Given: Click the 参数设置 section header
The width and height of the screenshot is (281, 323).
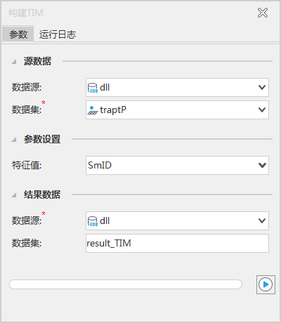Looking at the screenshot, I should click(x=42, y=139).
